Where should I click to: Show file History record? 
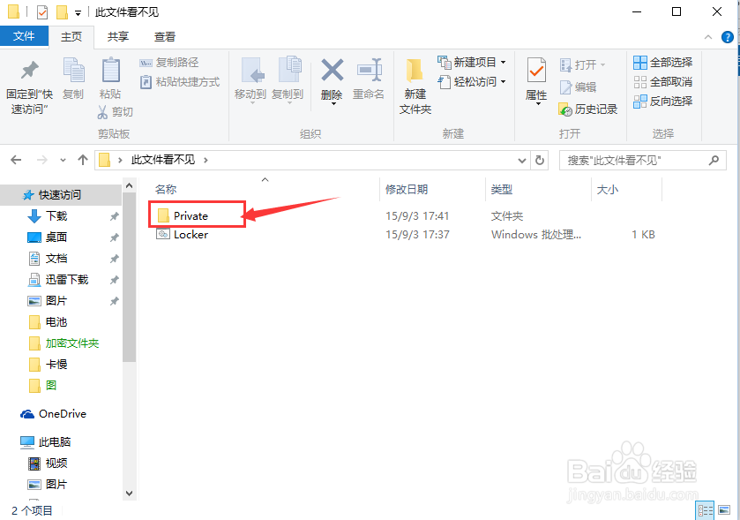coord(588,109)
